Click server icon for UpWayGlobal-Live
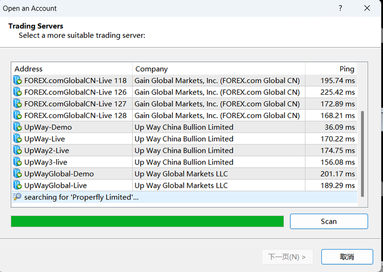Viewport: 383px width, 272px height. [x=18, y=185]
